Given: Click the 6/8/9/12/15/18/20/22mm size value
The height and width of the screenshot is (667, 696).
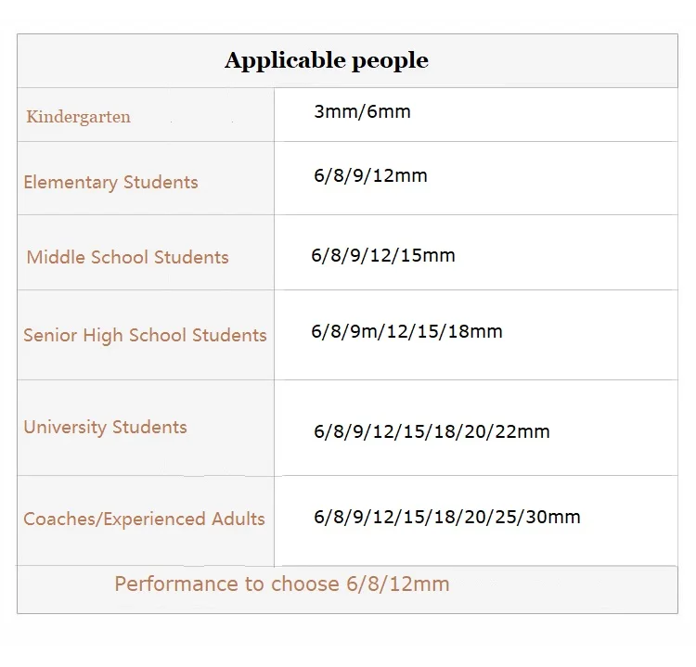Looking at the screenshot, I should (x=432, y=431).
